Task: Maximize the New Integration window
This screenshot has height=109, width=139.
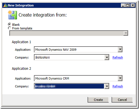Action: pos(127,5)
